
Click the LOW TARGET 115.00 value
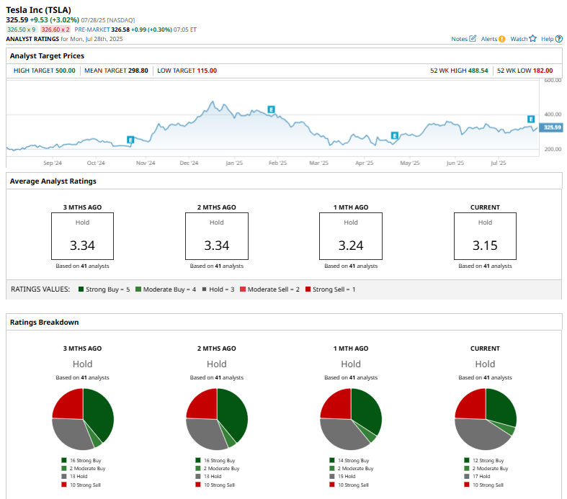pos(207,71)
